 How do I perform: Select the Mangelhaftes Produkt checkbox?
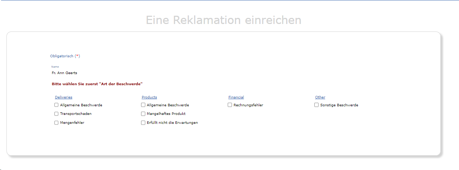coord(143,114)
